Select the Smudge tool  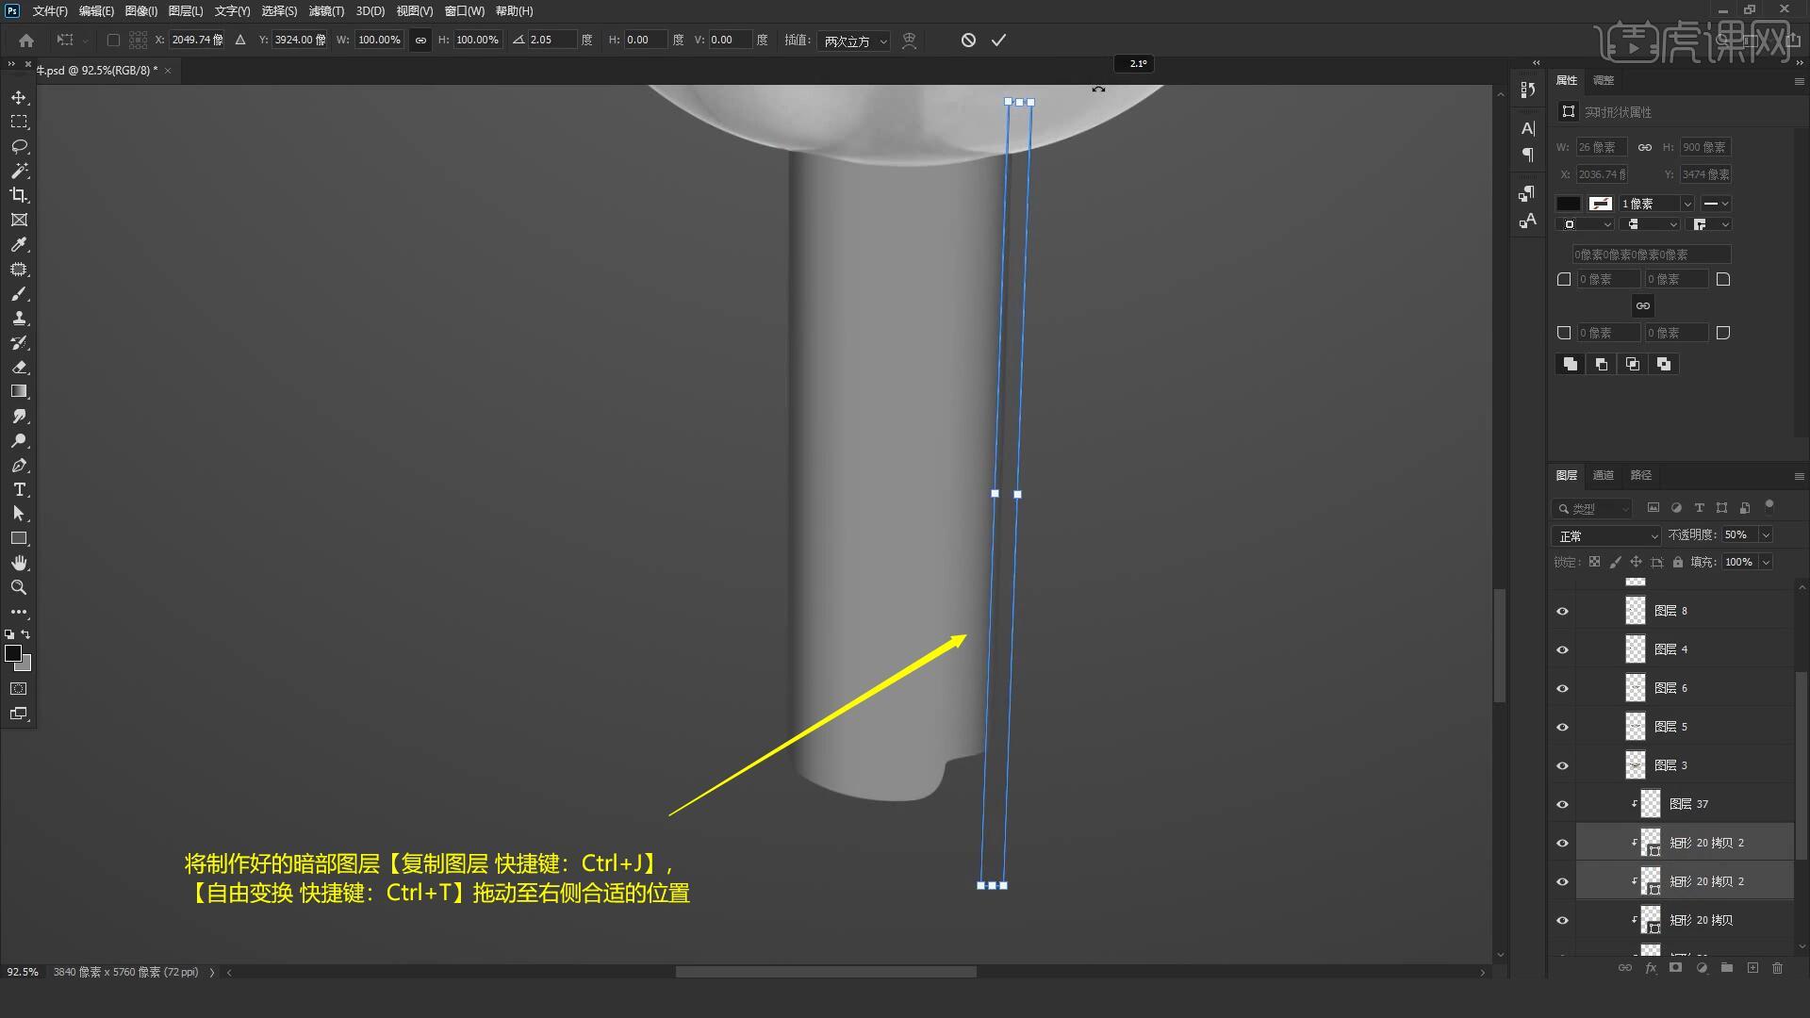(x=19, y=416)
